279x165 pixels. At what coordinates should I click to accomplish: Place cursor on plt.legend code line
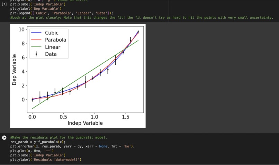click(62, 13)
